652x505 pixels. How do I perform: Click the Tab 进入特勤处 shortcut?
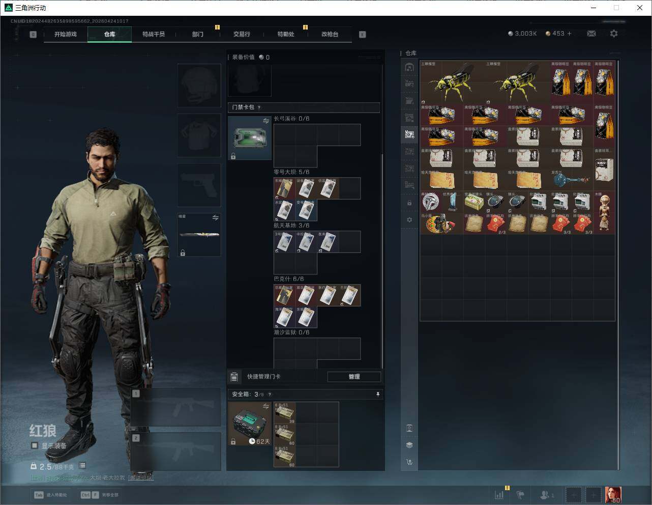tap(51, 495)
